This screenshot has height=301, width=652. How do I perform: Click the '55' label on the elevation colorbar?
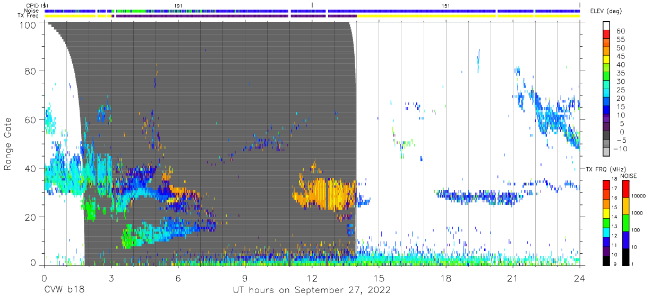click(620, 39)
